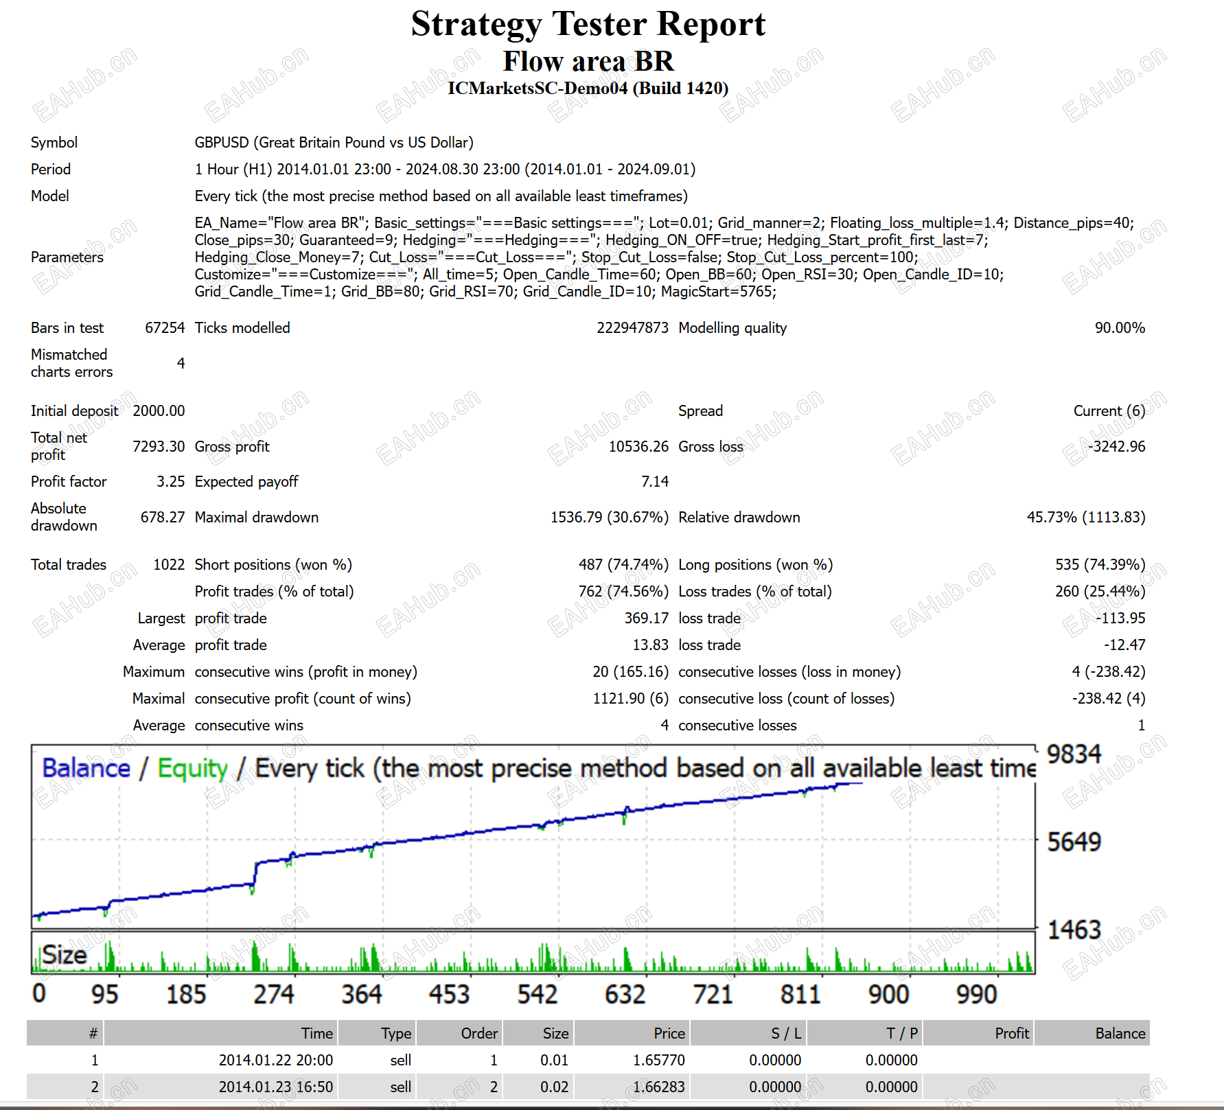
Task: Click Modelling quality value 90.00%
Action: [x=1120, y=327]
